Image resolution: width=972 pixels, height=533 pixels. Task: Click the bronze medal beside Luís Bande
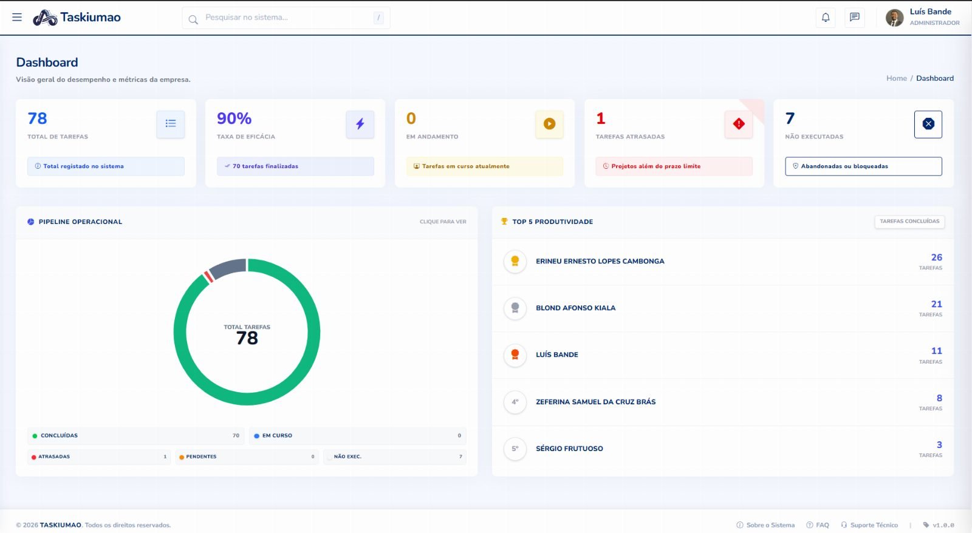pos(515,355)
